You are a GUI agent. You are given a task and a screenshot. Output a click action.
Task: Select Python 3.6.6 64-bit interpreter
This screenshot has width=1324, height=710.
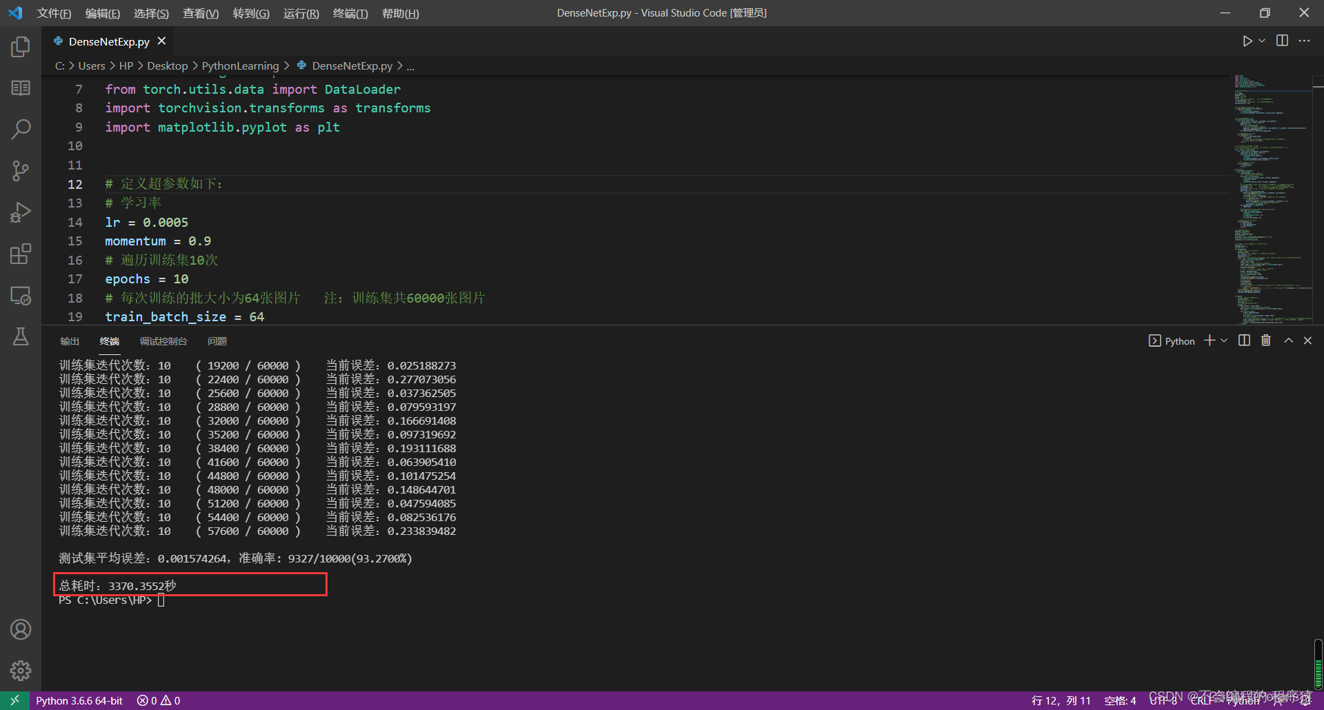(79, 700)
